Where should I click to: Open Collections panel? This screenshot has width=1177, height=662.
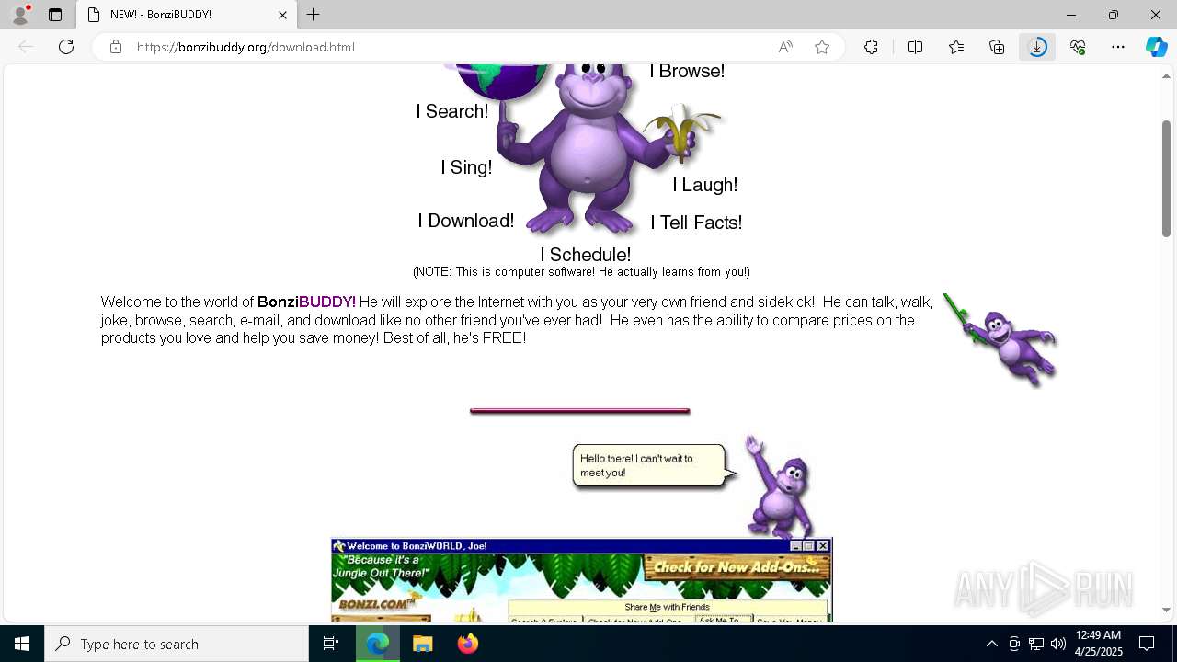click(x=997, y=47)
